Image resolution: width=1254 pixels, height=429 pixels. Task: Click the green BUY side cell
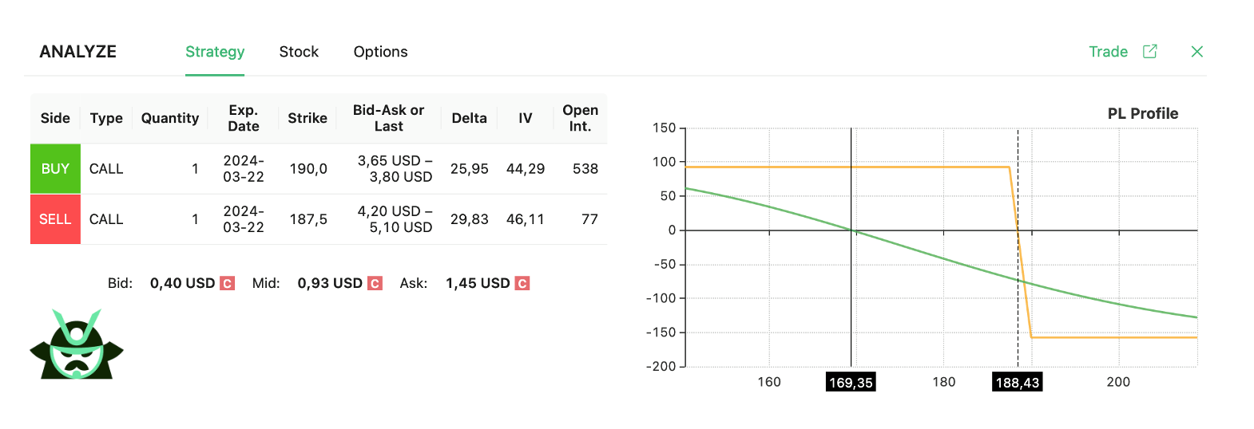pyautogui.click(x=55, y=169)
